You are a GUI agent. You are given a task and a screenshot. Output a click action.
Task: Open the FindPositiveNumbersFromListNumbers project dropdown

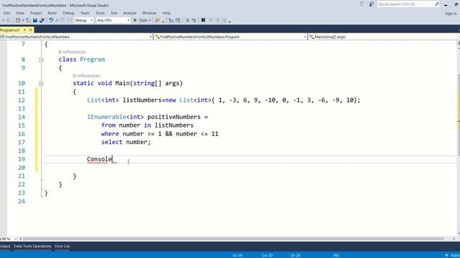coord(76,37)
